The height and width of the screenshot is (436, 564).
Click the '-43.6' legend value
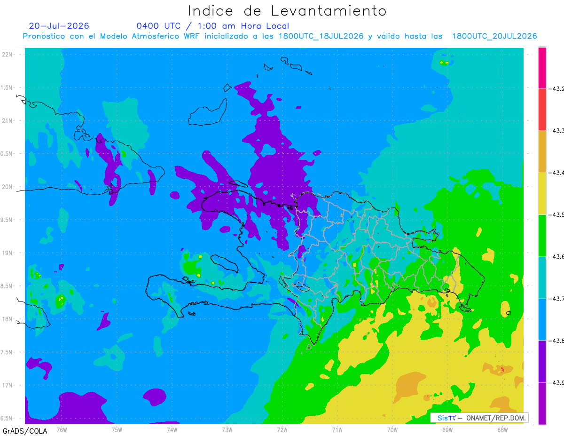(x=556, y=256)
